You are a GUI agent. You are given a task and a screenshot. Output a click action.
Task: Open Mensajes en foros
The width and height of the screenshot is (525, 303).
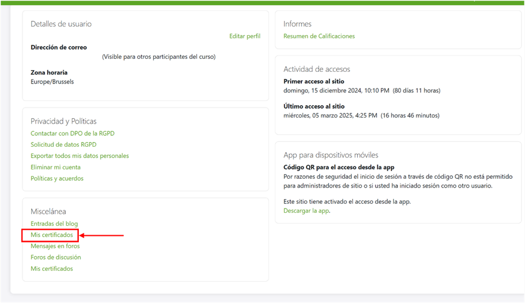55,247
